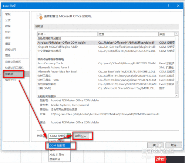Click the add-ins list scrollbar thumb
Image resolution: width=185 pixels, height=163 pixels.
pos(177,58)
